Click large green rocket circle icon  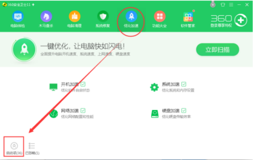24,49
